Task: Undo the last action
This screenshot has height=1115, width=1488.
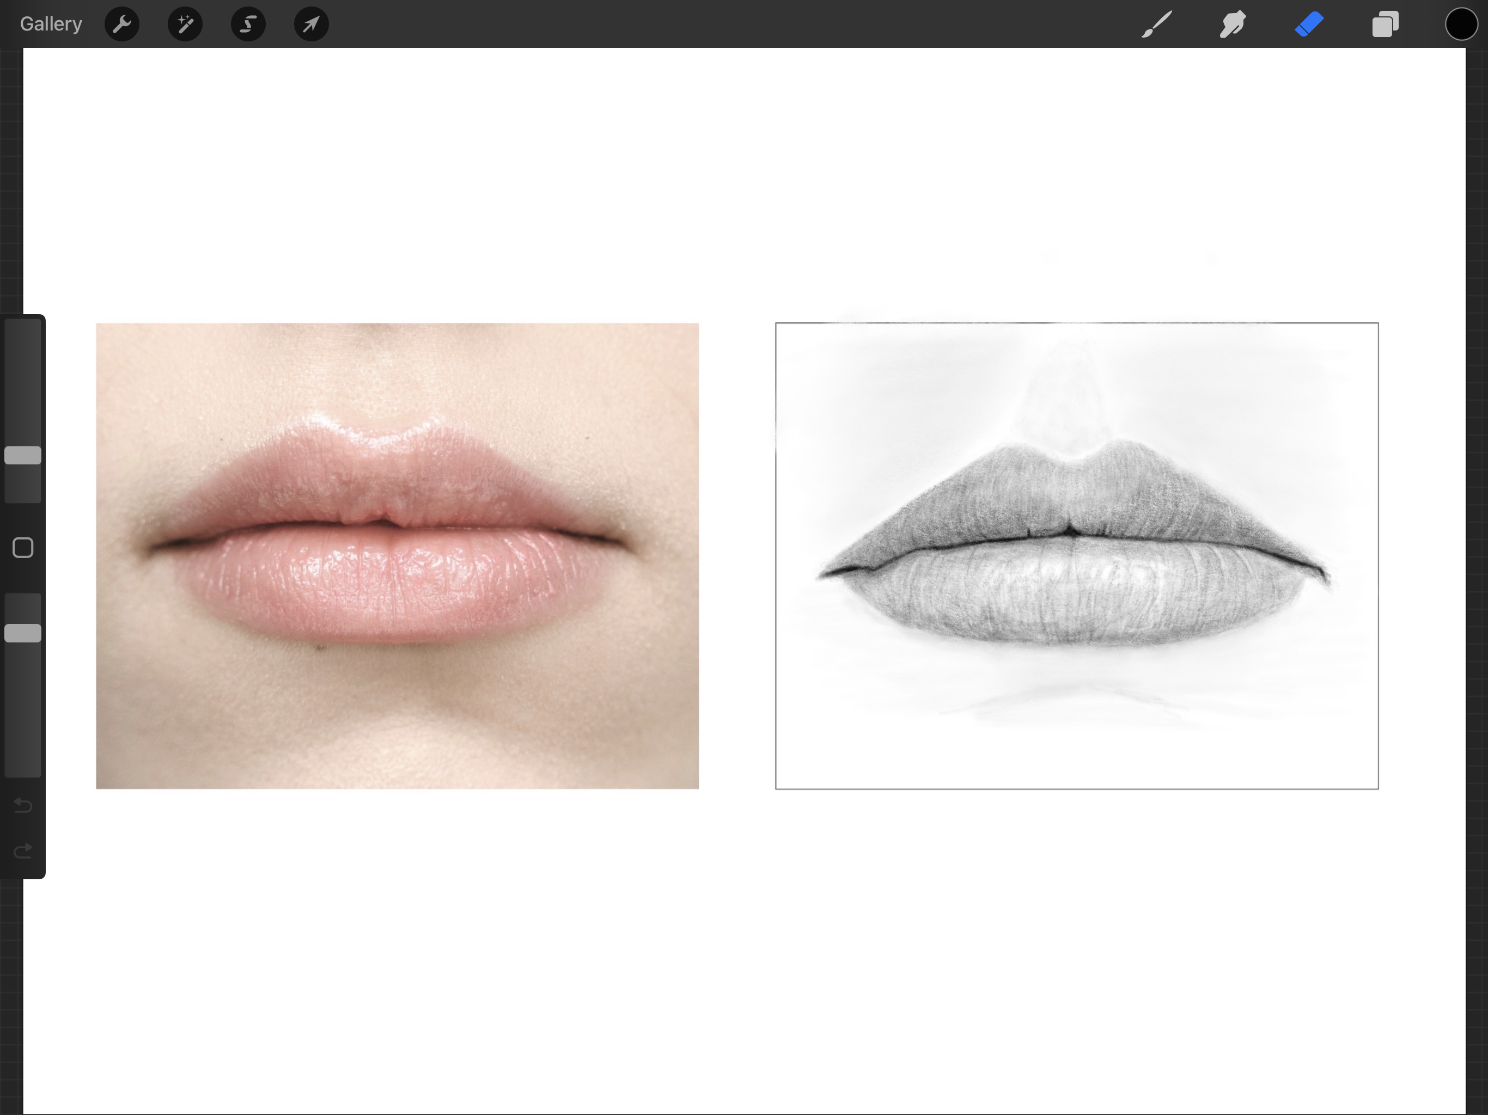Action: pyautogui.click(x=23, y=805)
